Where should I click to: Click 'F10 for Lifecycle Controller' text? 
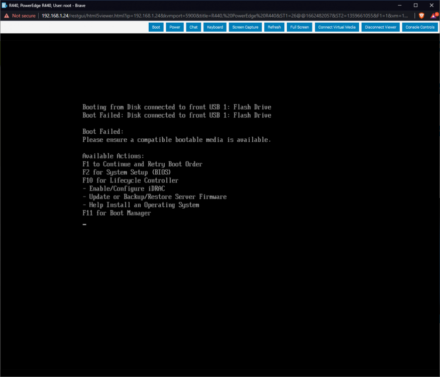click(130, 180)
